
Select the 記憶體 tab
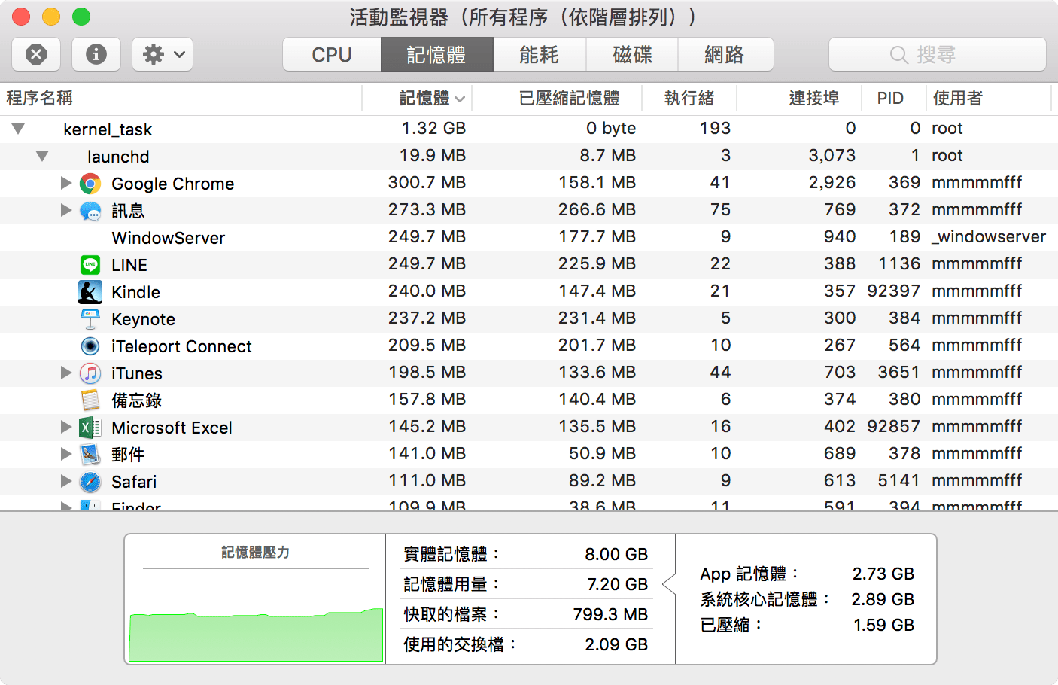[x=436, y=54]
